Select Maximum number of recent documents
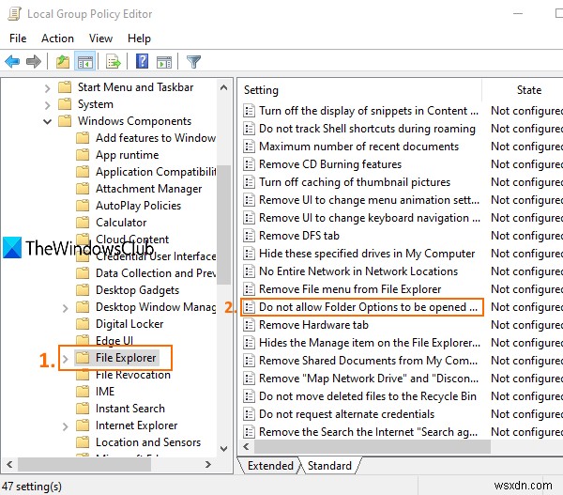The image size is (563, 495). 358,147
